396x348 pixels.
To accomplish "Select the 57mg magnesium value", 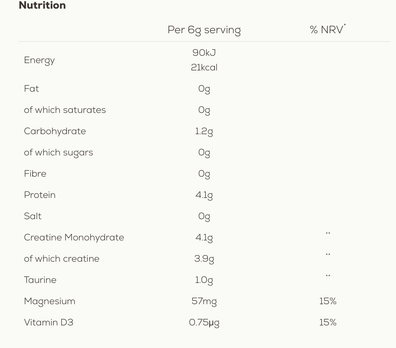I will click(x=204, y=302).
